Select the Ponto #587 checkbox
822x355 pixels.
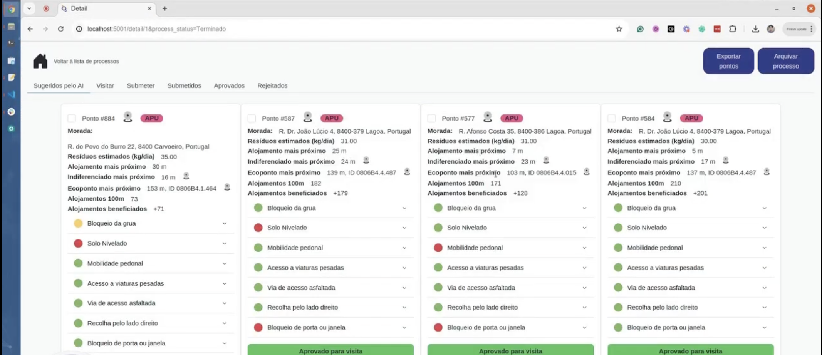pyautogui.click(x=252, y=118)
